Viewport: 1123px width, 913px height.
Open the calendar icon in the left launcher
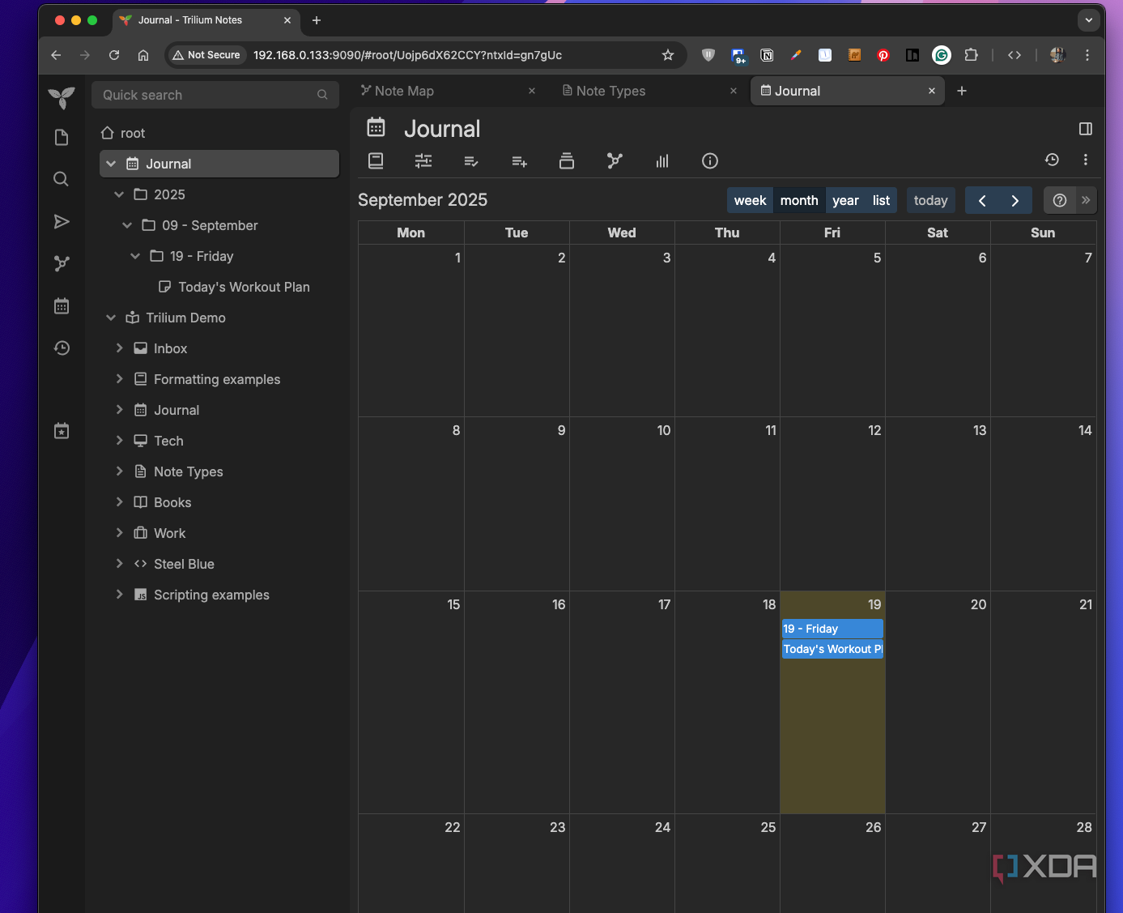coord(62,306)
